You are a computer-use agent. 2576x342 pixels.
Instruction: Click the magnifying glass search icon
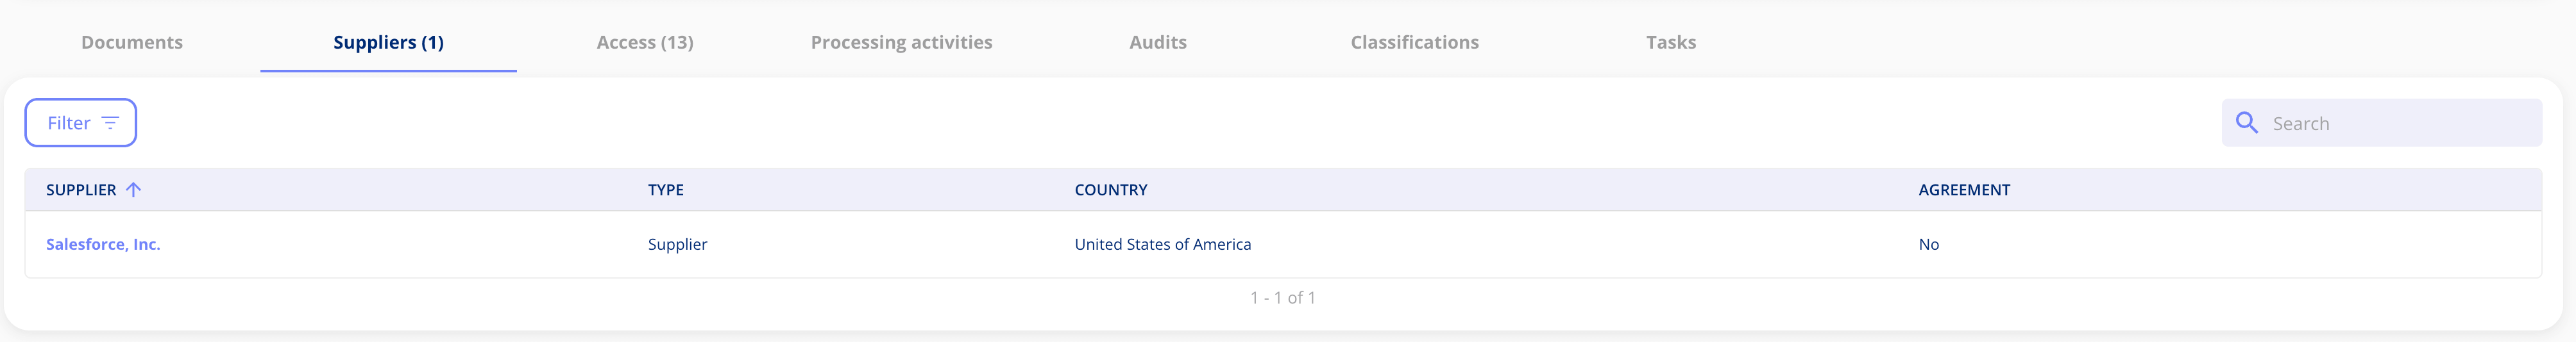[x=2247, y=122]
